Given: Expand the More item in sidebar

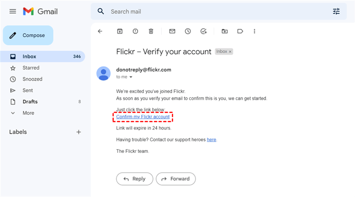Looking at the screenshot, I should [x=28, y=113].
